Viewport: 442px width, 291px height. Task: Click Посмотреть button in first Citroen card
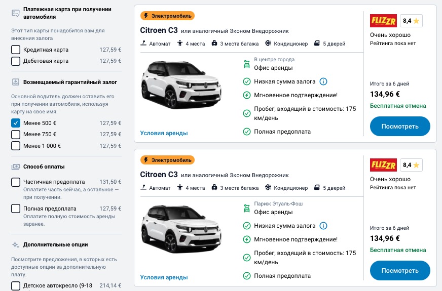click(400, 127)
